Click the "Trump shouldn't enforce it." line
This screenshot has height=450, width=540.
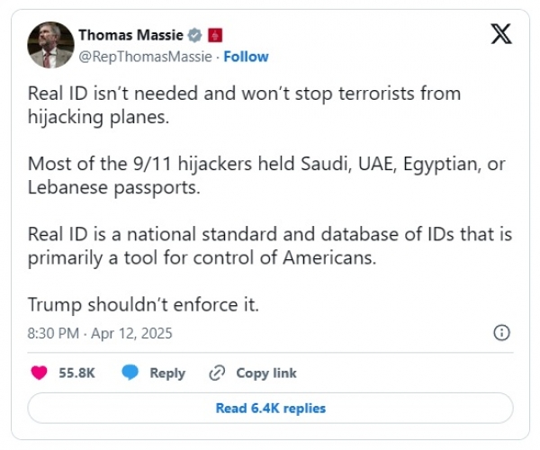pos(143,304)
